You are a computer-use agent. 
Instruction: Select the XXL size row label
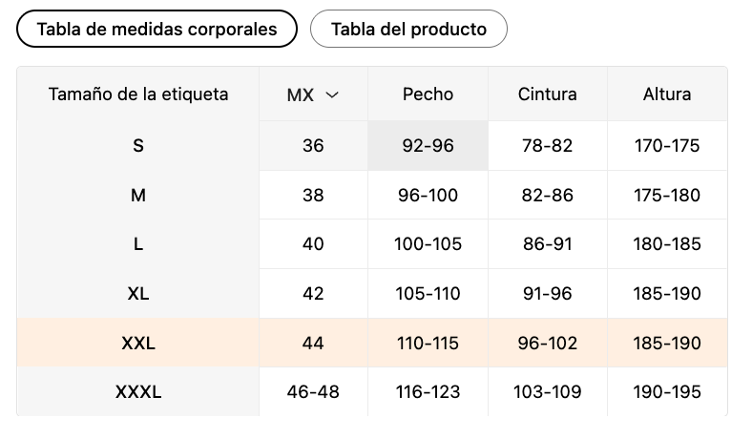click(138, 343)
